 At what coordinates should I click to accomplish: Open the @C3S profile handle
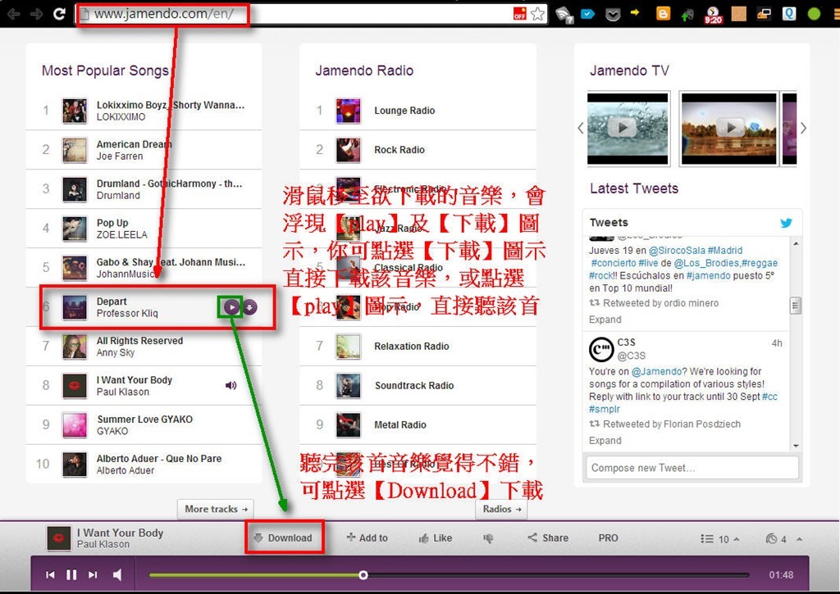[x=632, y=356]
